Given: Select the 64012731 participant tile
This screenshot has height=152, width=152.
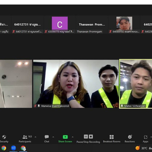Looking at the screenshot, I should point(27,25).
